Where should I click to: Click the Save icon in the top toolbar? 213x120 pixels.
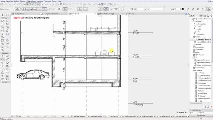[x=2, y=4]
